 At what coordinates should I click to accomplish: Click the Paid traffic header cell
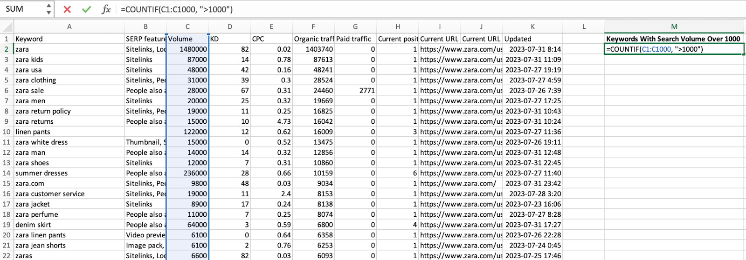click(355, 39)
